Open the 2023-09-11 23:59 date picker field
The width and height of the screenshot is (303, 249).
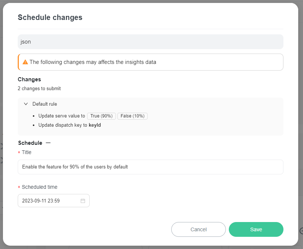point(50,201)
